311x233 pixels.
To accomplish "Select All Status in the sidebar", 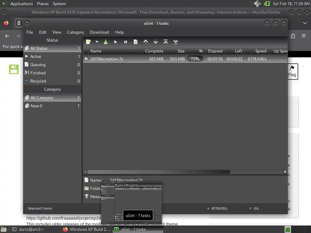I will pos(52,48).
